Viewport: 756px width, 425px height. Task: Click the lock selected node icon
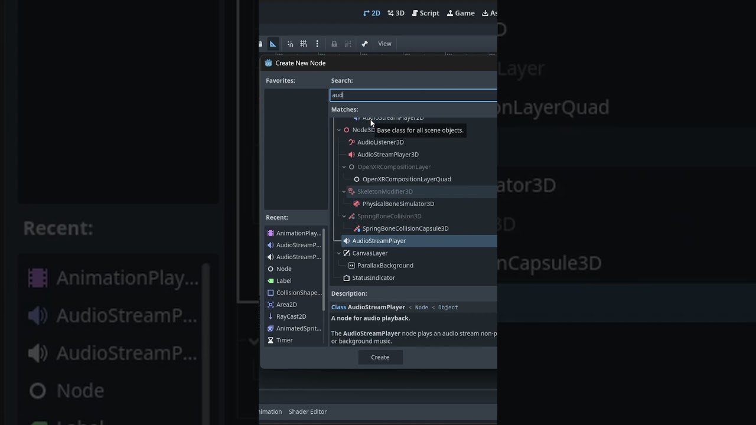[334, 44]
